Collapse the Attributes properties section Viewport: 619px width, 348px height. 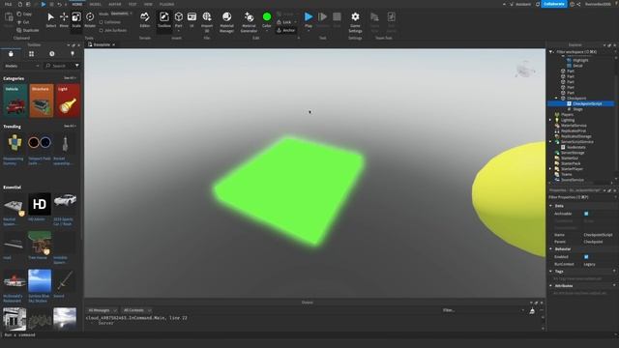[x=550, y=286]
